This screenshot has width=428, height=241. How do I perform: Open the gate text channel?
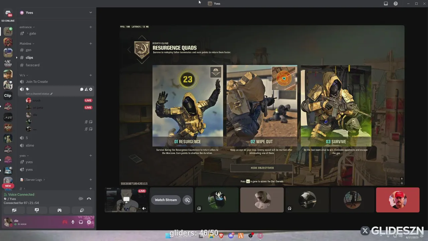(x=56, y=33)
